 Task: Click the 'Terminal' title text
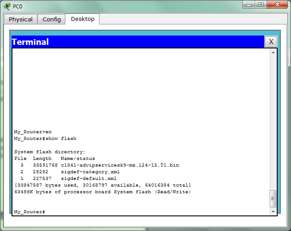30,42
